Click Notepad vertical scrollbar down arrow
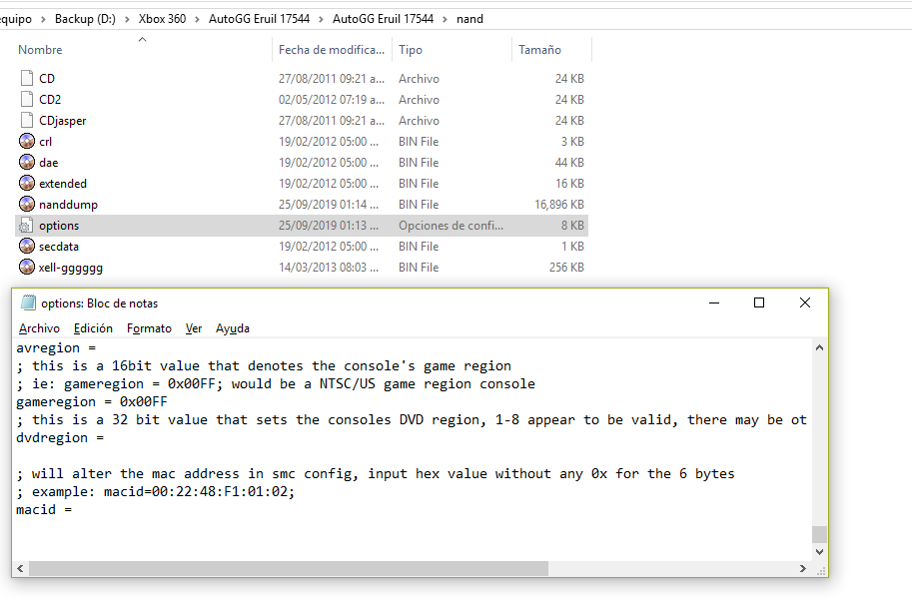The height and width of the screenshot is (600, 912). tap(819, 552)
